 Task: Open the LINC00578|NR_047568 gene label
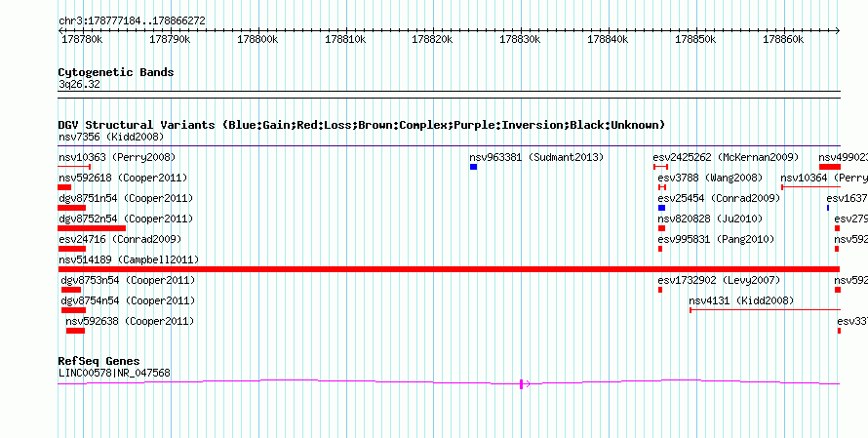pyautogui.click(x=114, y=374)
